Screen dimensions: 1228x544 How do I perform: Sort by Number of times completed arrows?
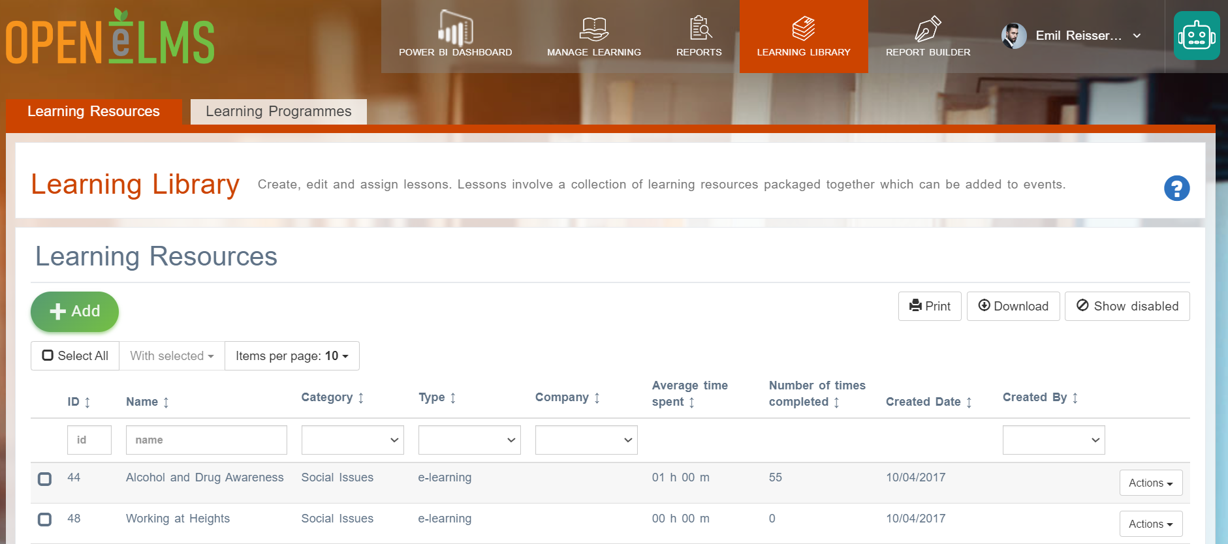click(836, 402)
